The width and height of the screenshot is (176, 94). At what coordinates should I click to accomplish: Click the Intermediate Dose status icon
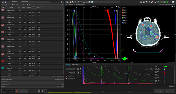pos(66,78)
